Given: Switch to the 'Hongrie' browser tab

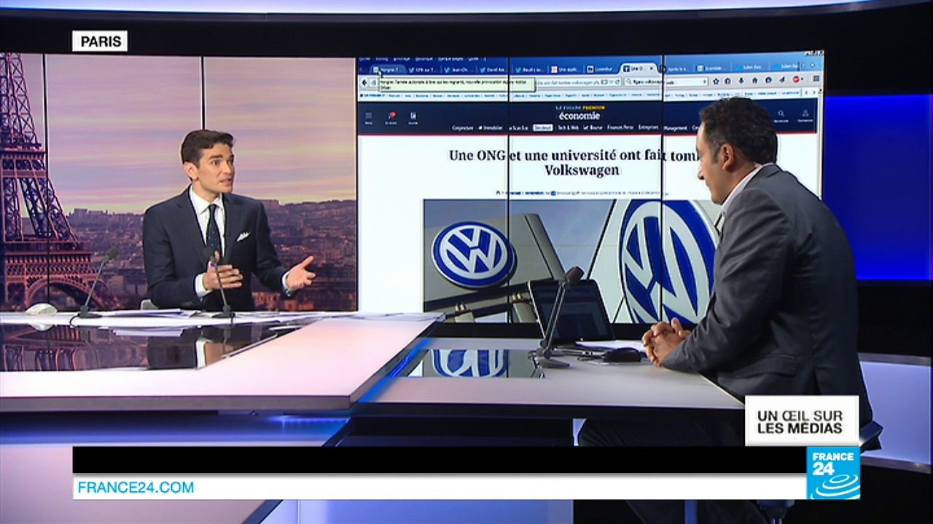Looking at the screenshot, I should coord(386,70).
